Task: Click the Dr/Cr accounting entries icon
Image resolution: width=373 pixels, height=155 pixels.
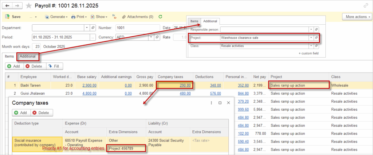Action: [114, 16]
